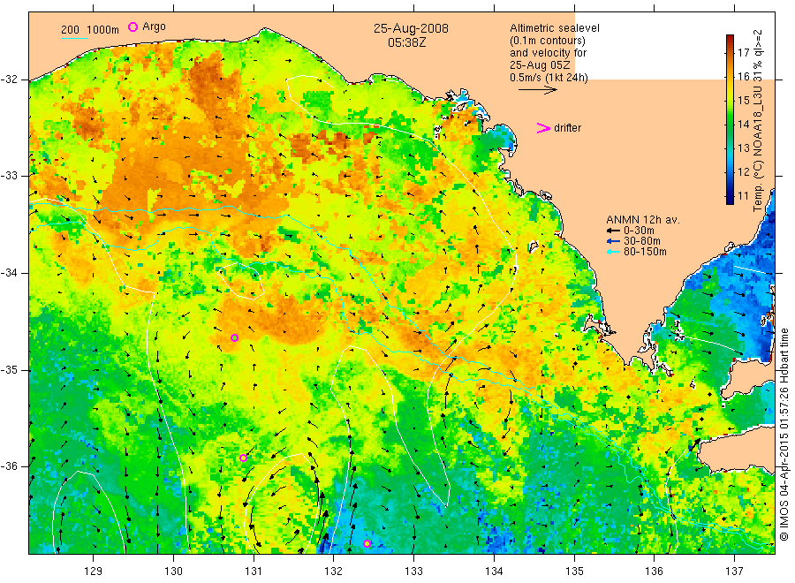Viewport: 795px width, 583px height.
Task: Click the Argo legend circle marker
Action: 132,26
